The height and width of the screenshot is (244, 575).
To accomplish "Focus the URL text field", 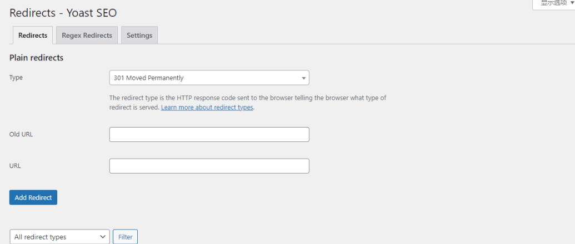I will click(x=209, y=166).
